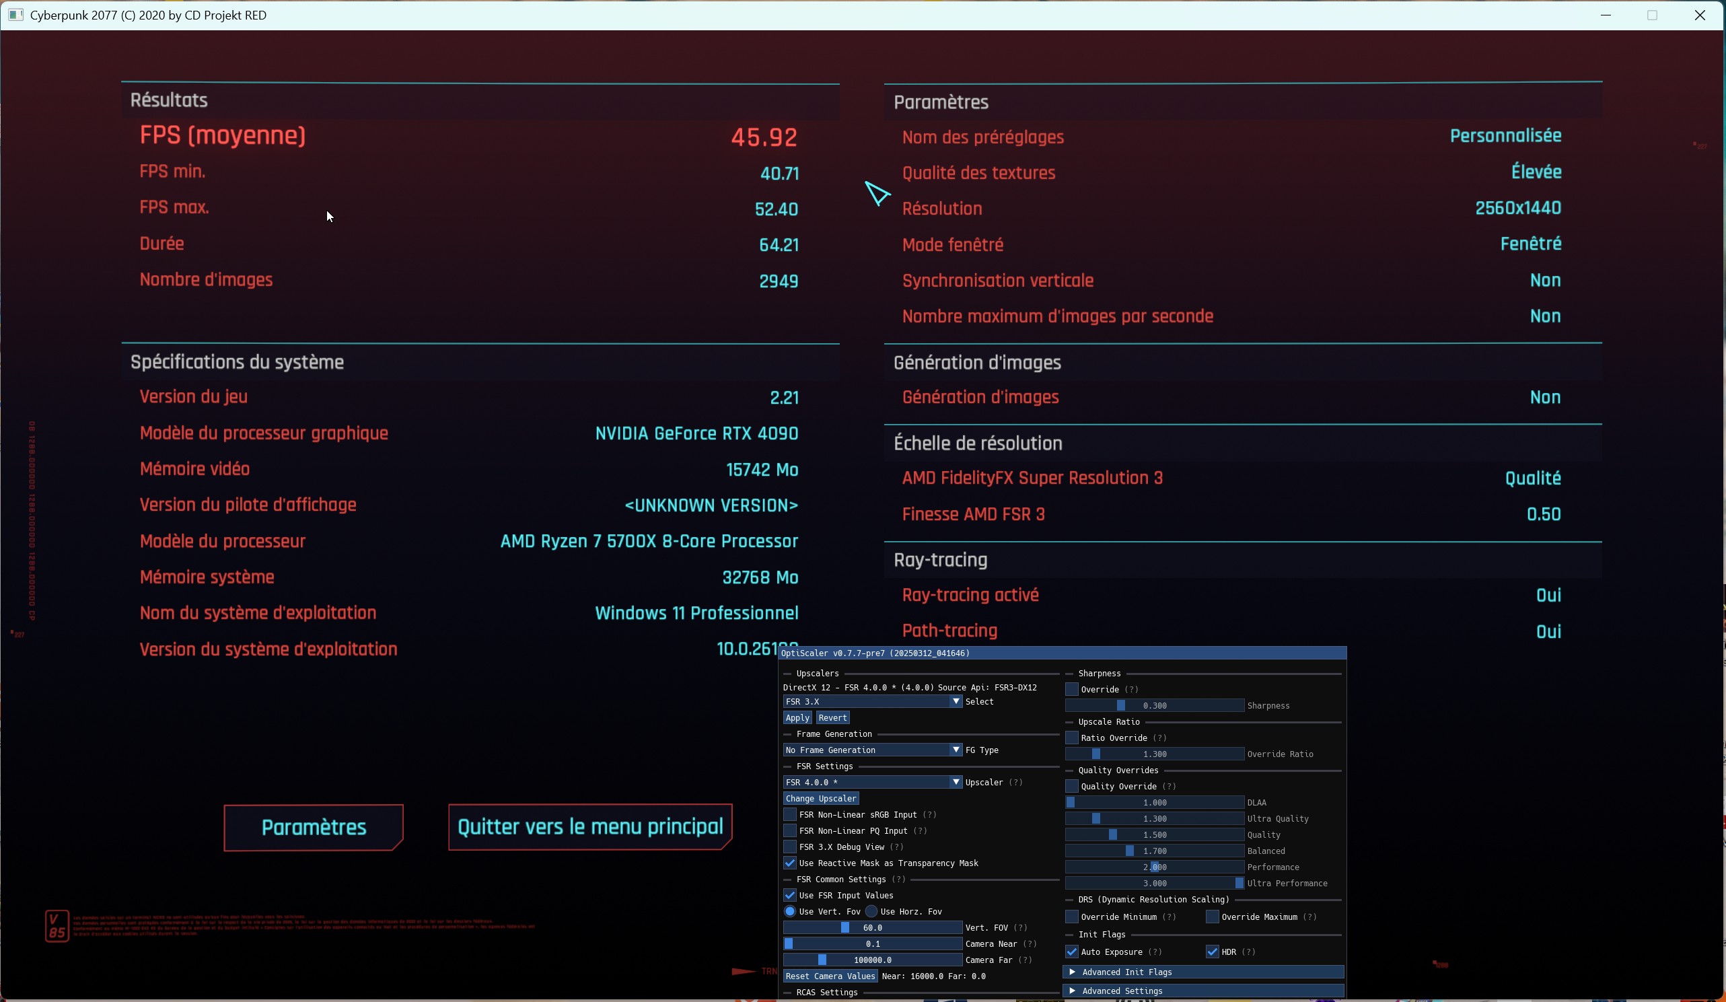Click the (?) help next to Camera Far
Image resolution: width=1726 pixels, height=1002 pixels.
pos(1025,960)
